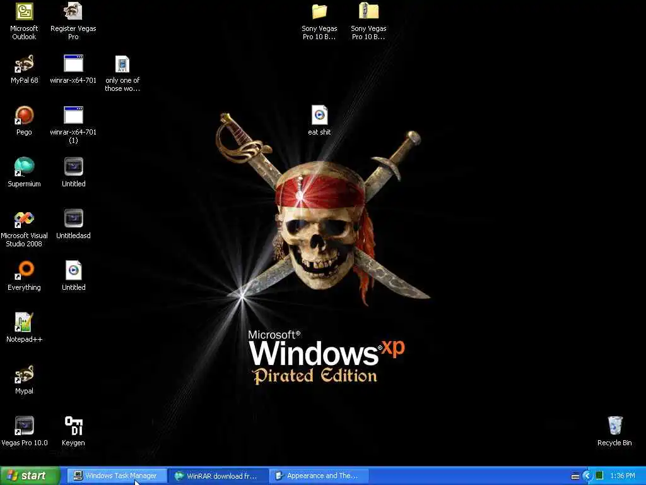Screen dimensions: 646x485
Task: Switch to Appearance and Themes taskbar button
Action: coord(319,476)
